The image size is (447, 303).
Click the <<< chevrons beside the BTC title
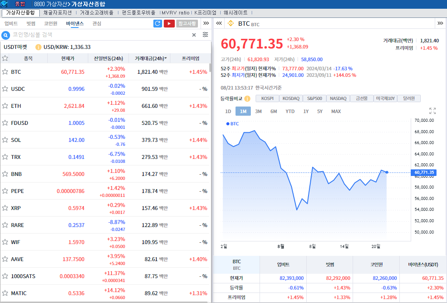pos(219,24)
